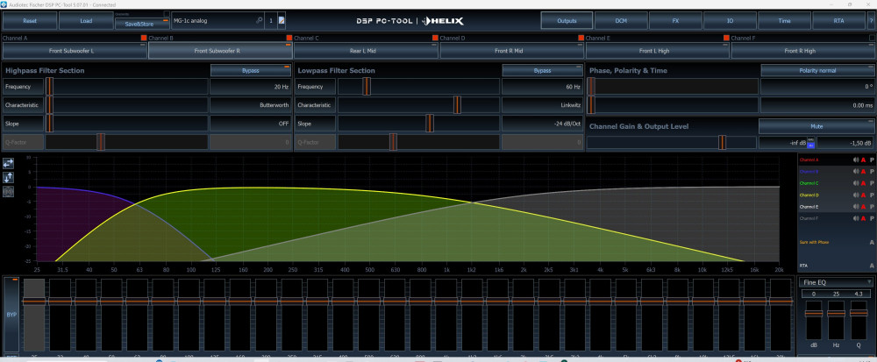This screenshot has width=877, height=362.
Task: Toggle P phase icon for Channel F
Action: (872, 218)
